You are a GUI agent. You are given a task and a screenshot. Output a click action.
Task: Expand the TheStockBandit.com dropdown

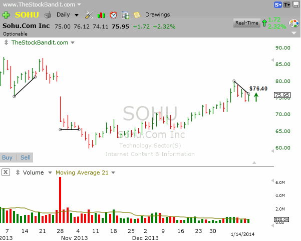point(73,42)
